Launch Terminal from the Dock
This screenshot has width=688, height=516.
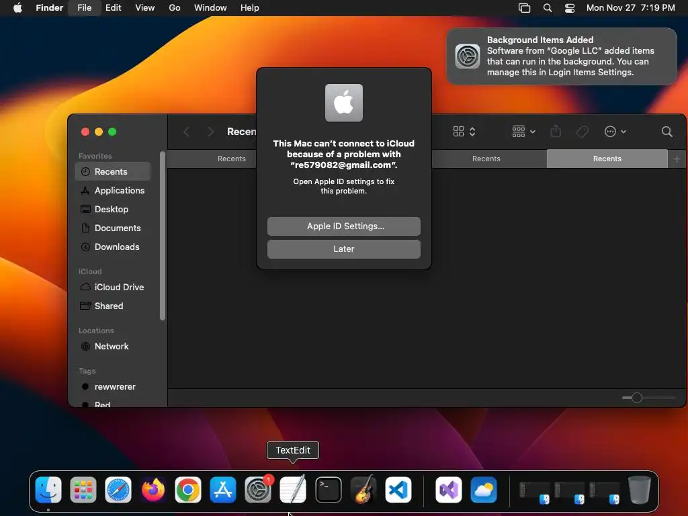point(328,489)
